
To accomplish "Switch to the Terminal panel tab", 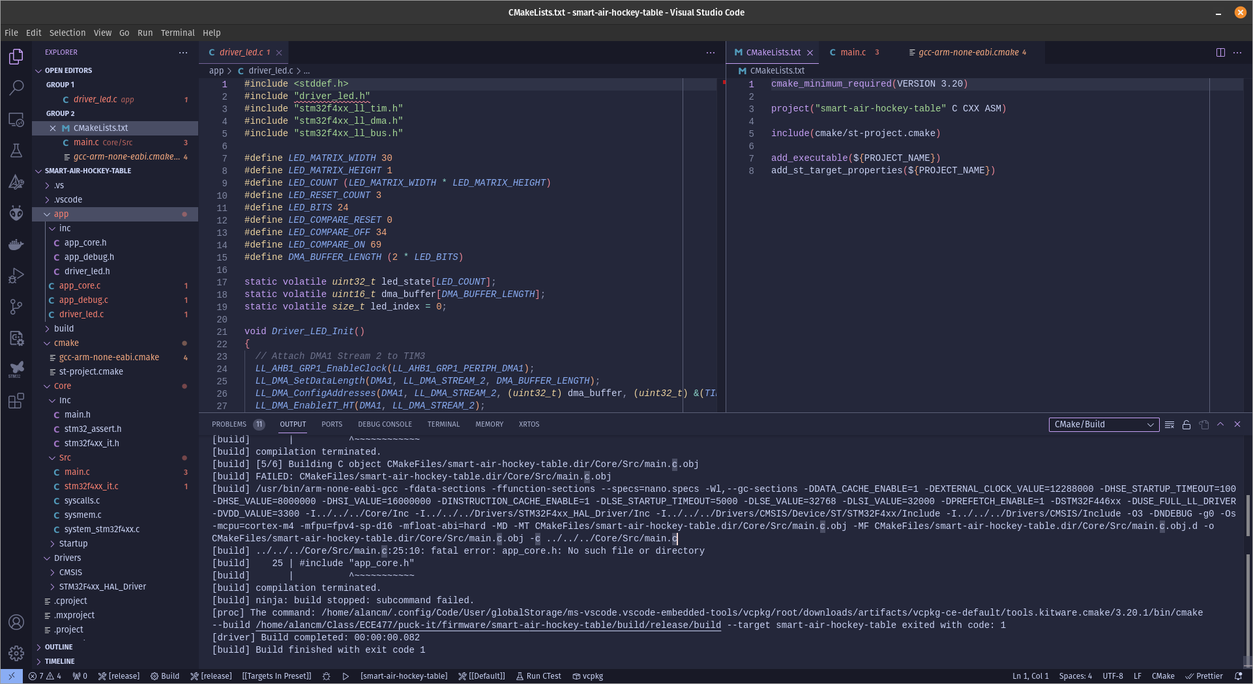I will tap(443, 425).
